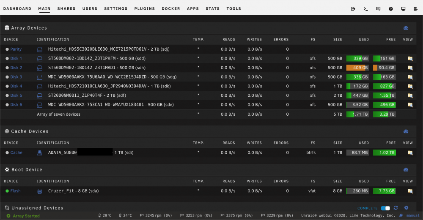Open the feedback icon in top bar
423x220 pixels.
(x=378, y=9)
